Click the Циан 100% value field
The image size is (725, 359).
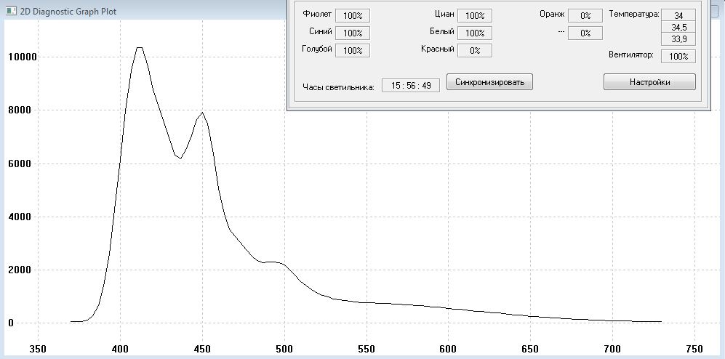474,16
